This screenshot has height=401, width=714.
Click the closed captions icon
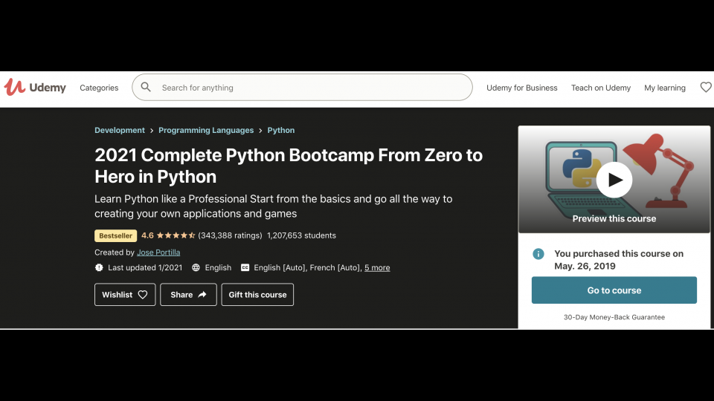point(245,267)
